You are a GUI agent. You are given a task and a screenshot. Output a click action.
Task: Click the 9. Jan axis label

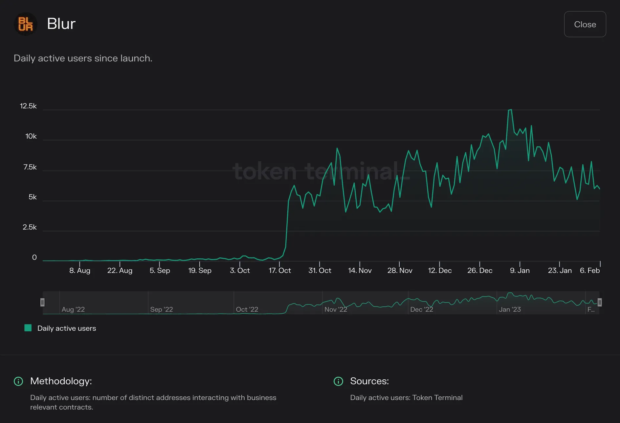(x=520, y=271)
